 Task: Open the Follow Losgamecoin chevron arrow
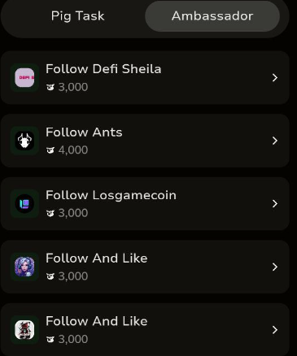pyautogui.click(x=275, y=204)
